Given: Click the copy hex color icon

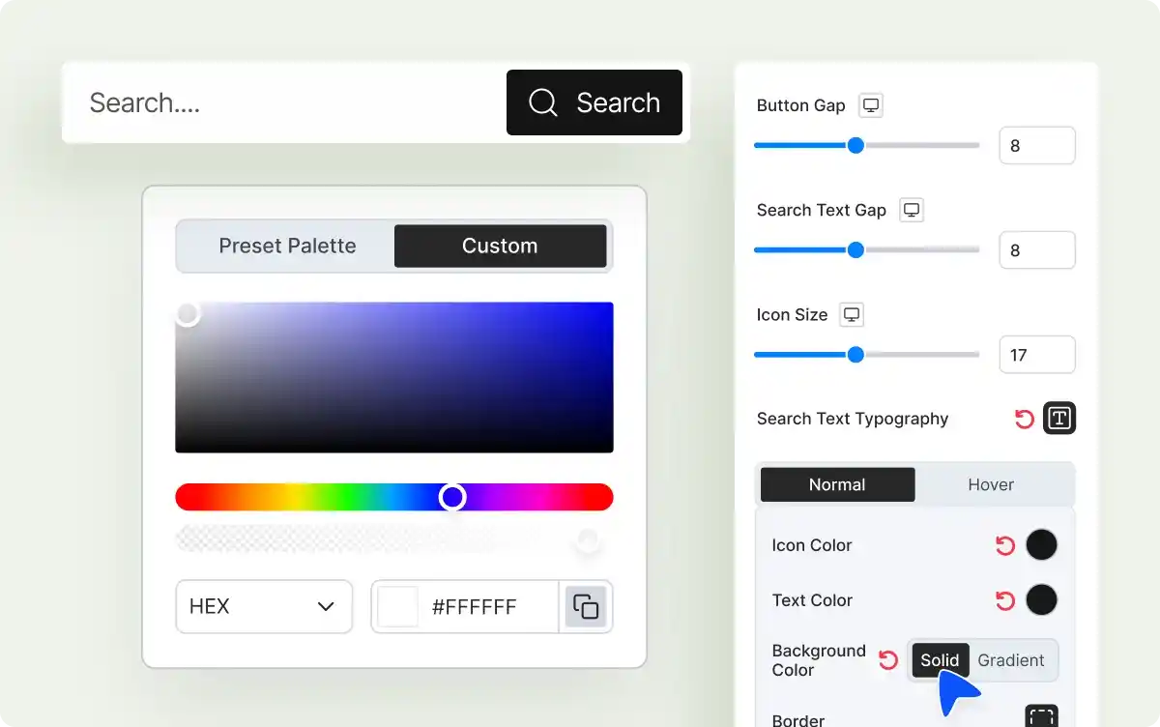Looking at the screenshot, I should [586, 607].
